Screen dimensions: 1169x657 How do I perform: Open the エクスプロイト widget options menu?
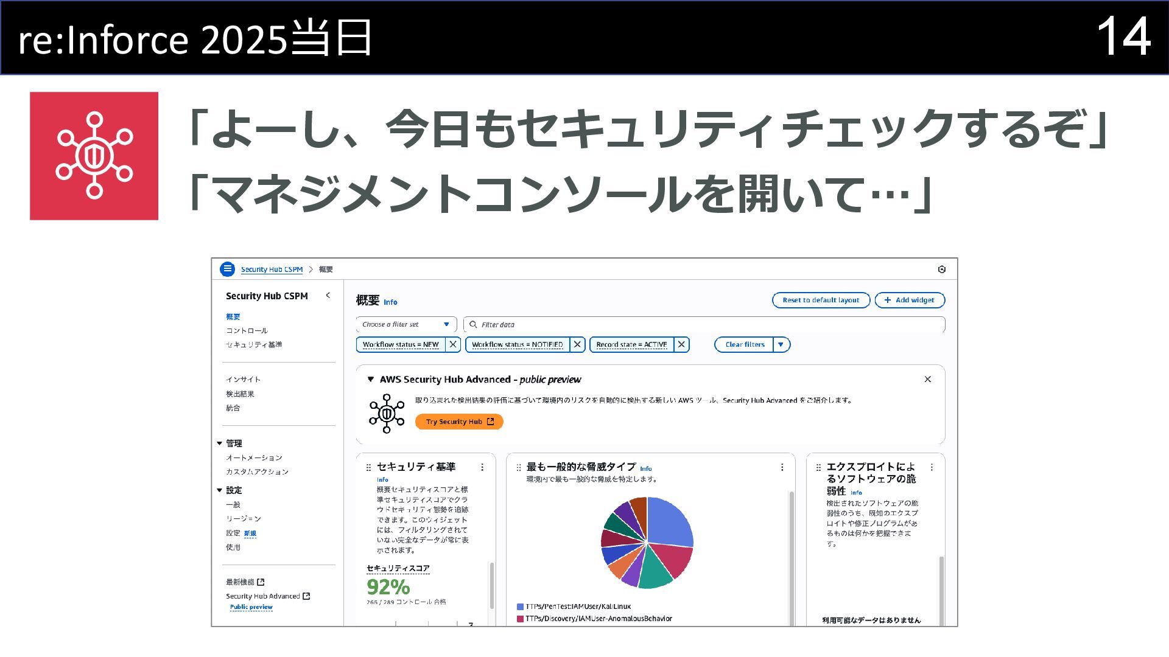(x=932, y=467)
